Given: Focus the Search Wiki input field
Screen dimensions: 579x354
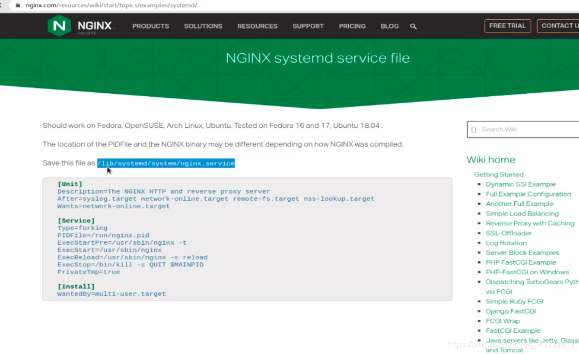Looking at the screenshot, I should click(523, 129).
